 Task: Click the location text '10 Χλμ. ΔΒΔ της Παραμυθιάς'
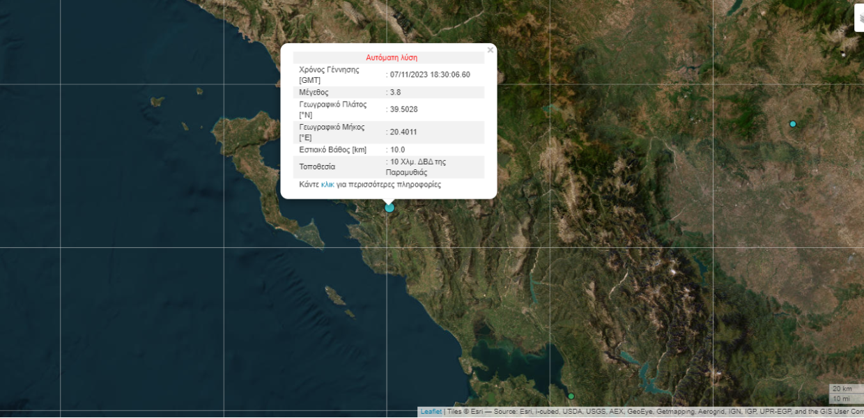point(417,167)
